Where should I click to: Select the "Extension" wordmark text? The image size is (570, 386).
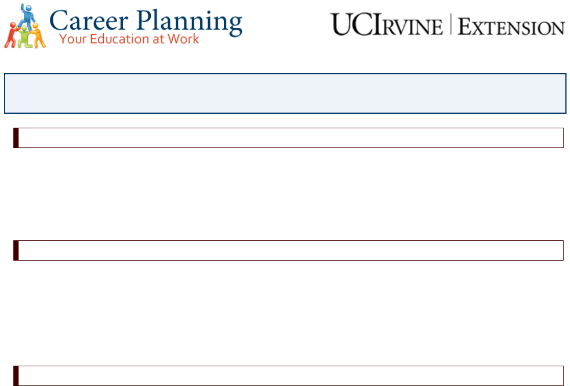pyautogui.click(x=511, y=27)
